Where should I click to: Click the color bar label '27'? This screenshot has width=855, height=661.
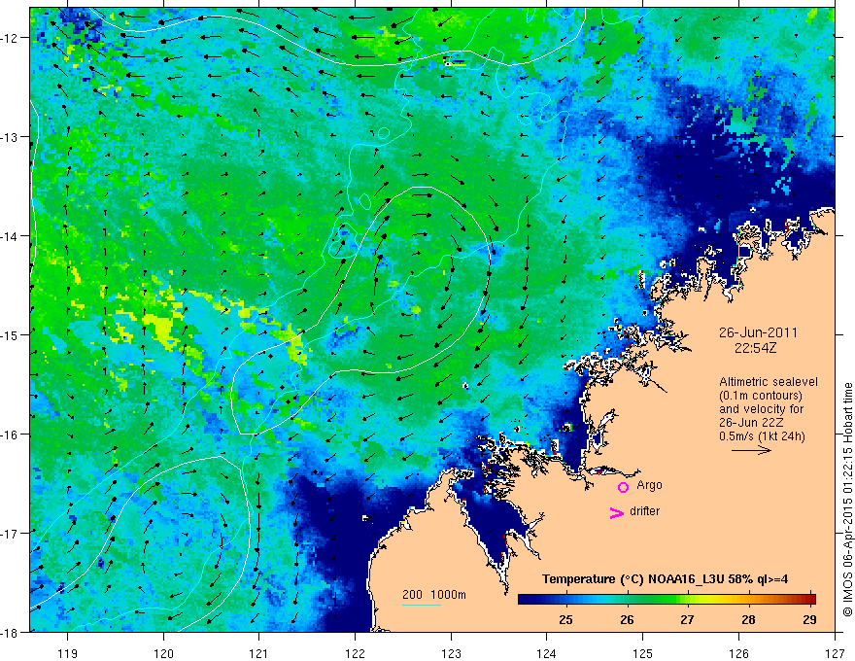click(x=688, y=619)
